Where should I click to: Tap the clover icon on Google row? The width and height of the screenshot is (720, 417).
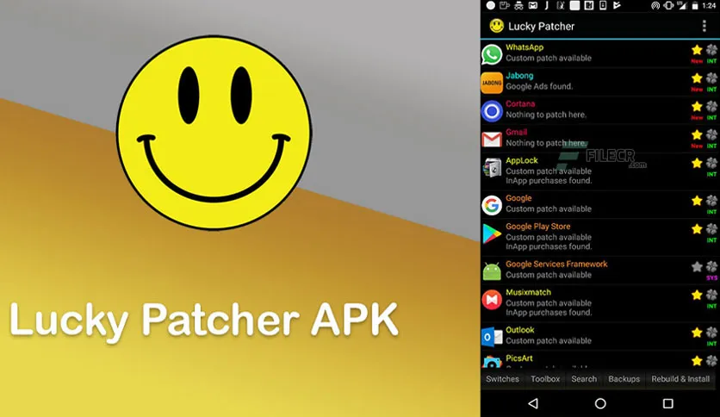coord(711,201)
